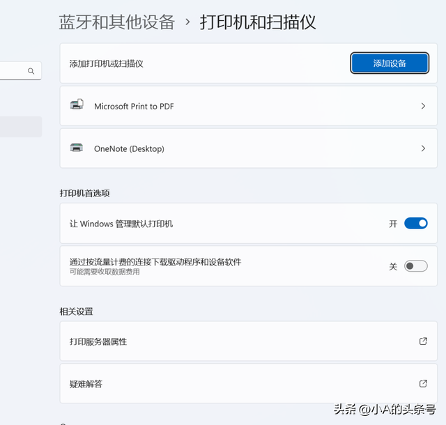Click the 打印机和扫描仪 page title
Viewport: 446px width, 425px height.
pyautogui.click(x=258, y=22)
